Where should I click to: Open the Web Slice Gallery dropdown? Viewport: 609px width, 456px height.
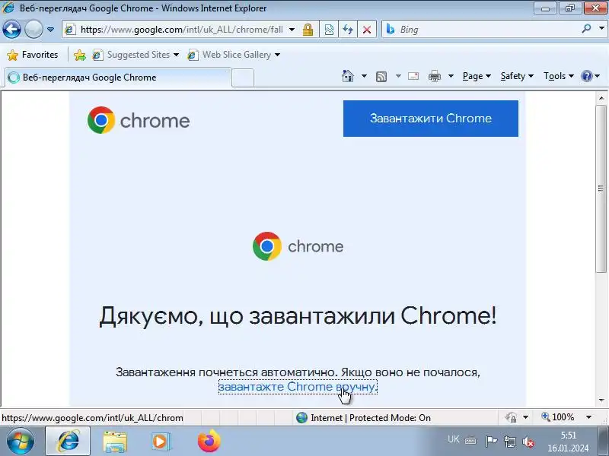(234, 55)
